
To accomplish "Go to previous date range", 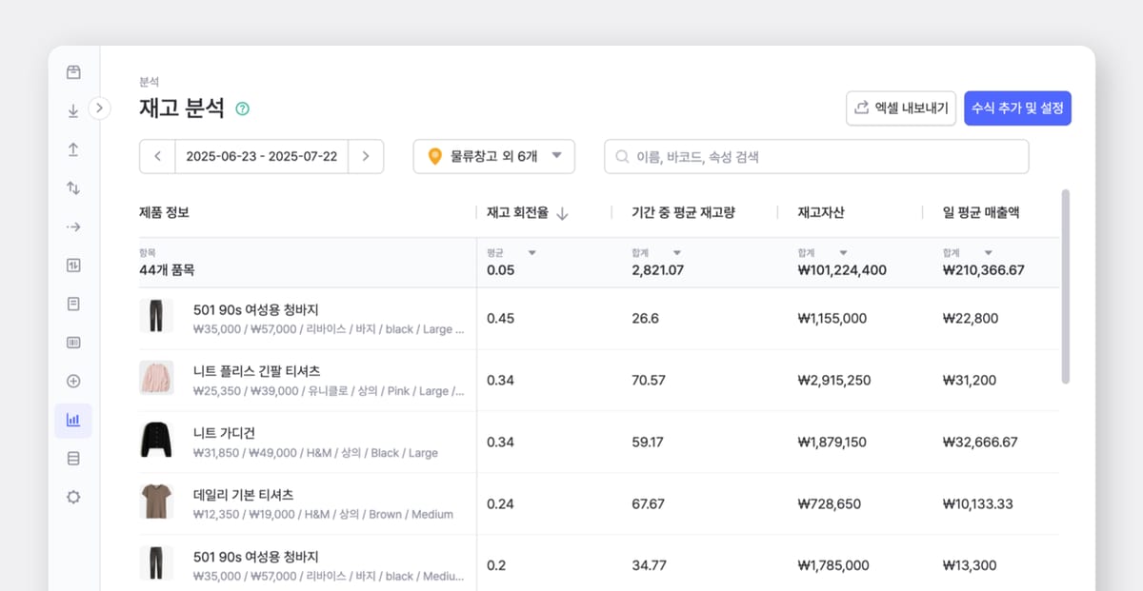I will (157, 156).
